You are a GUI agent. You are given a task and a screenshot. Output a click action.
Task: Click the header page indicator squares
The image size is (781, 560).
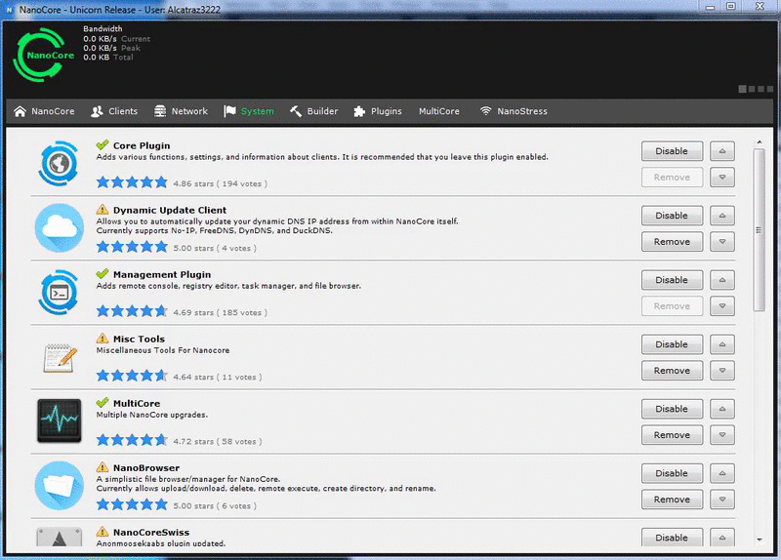pos(756,89)
